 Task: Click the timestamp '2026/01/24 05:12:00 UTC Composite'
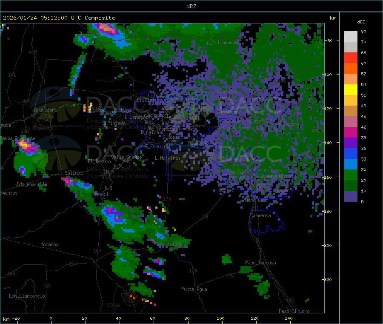[59, 18]
